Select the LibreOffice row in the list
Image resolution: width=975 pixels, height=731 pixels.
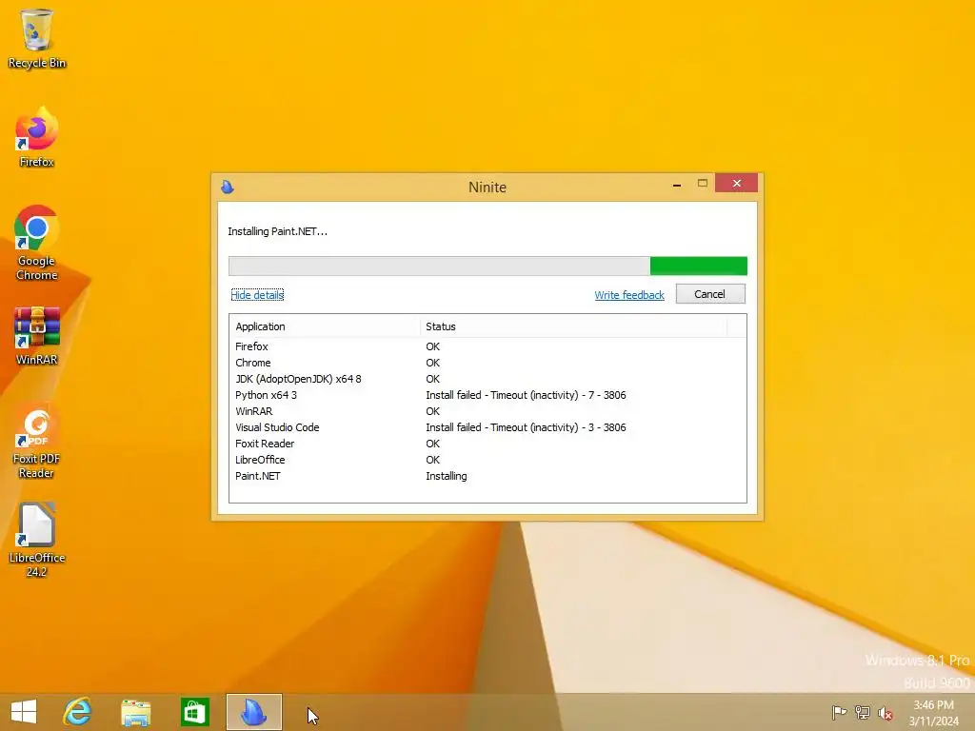[487, 460]
